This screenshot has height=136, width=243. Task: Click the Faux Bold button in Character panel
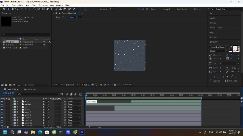(x=214, y=76)
